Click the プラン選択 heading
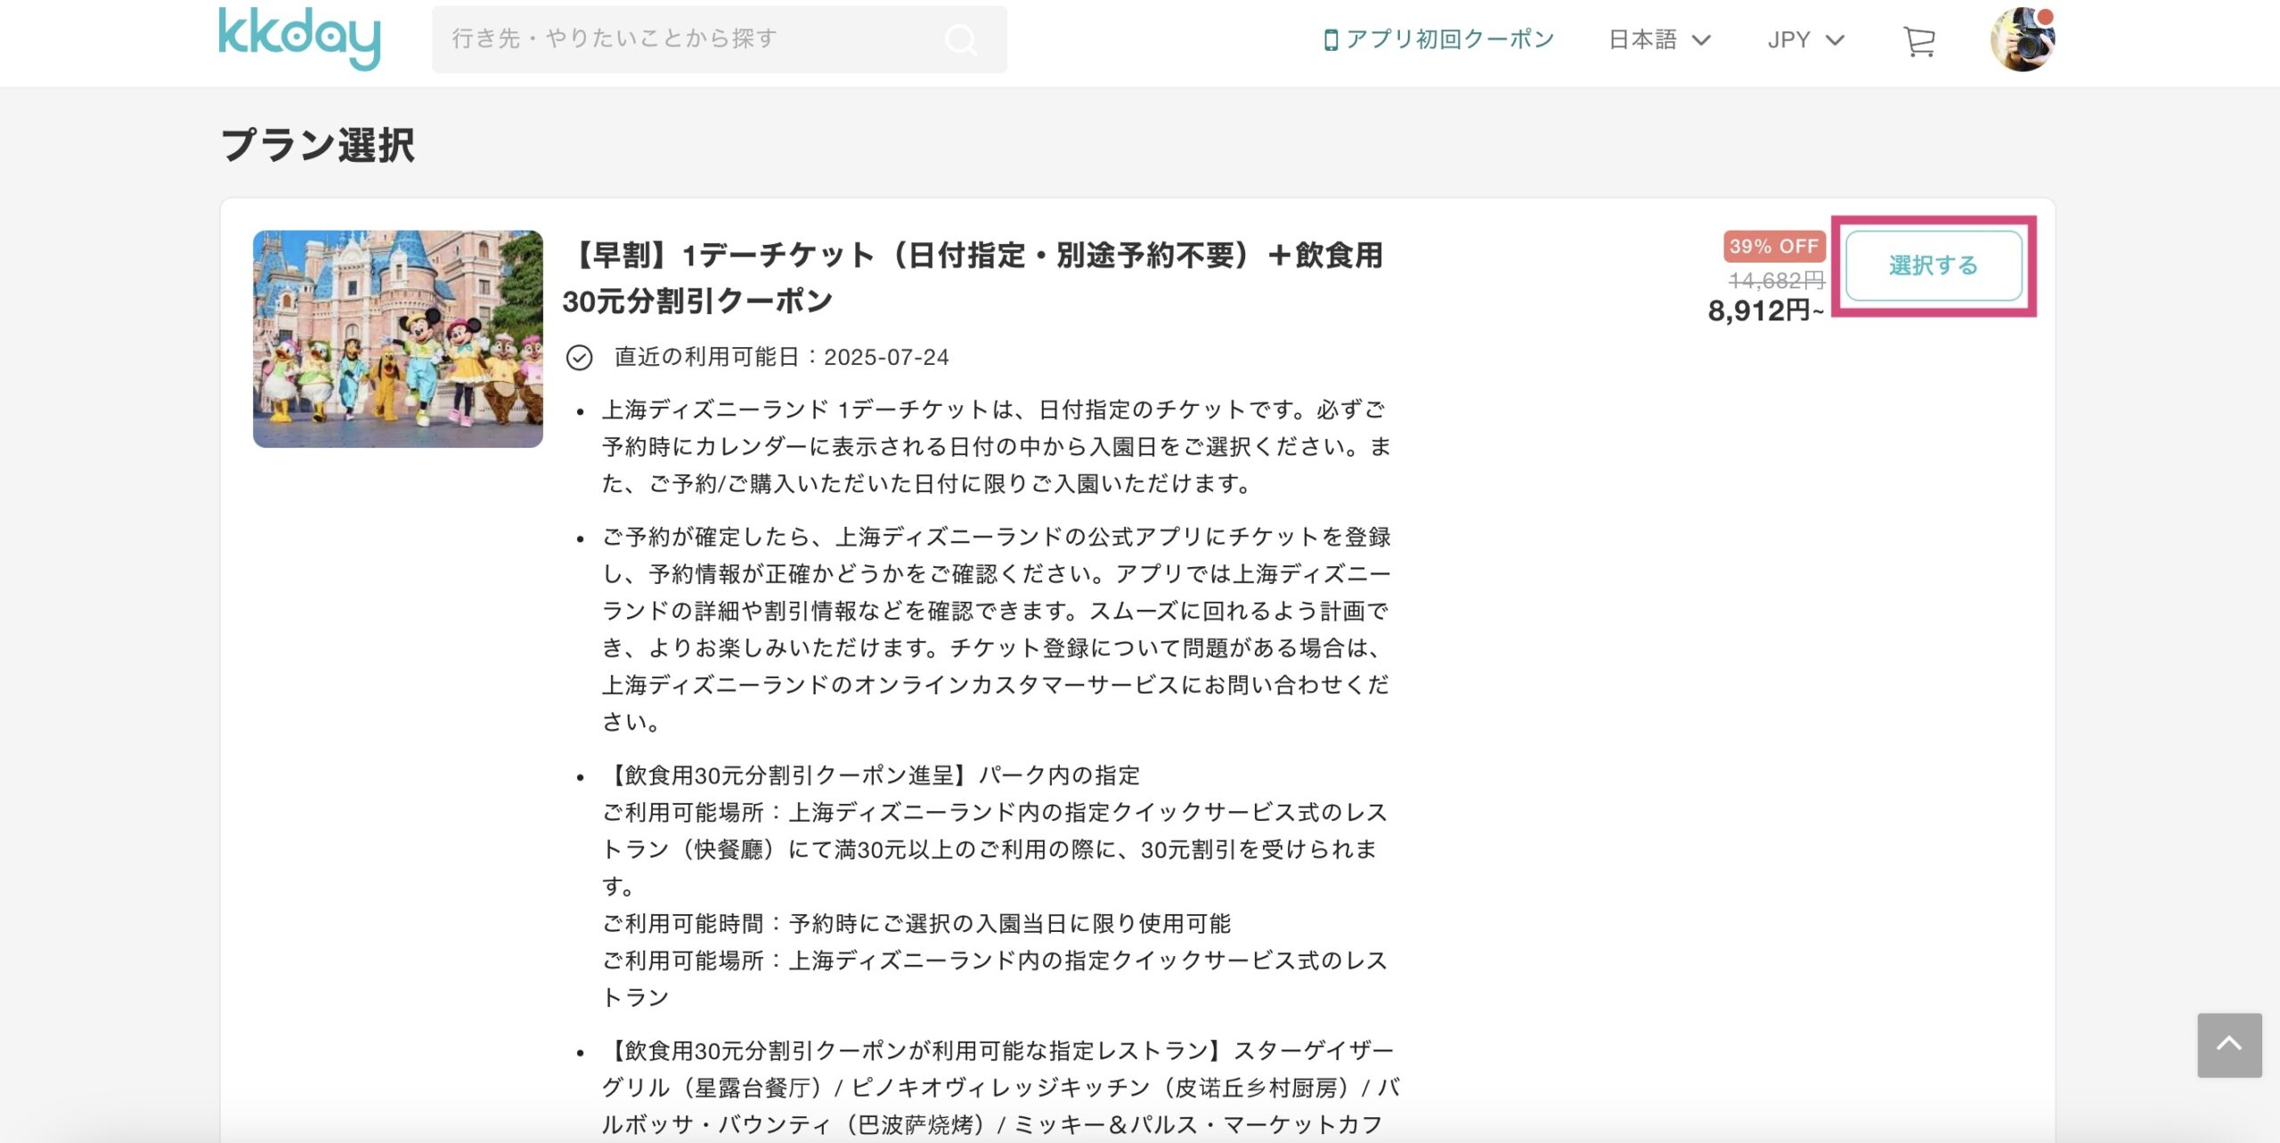This screenshot has width=2280, height=1143. (x=317, y=145)
